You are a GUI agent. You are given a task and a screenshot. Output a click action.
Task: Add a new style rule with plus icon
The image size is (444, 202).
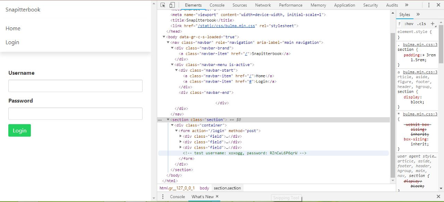(x=432, y=23)
